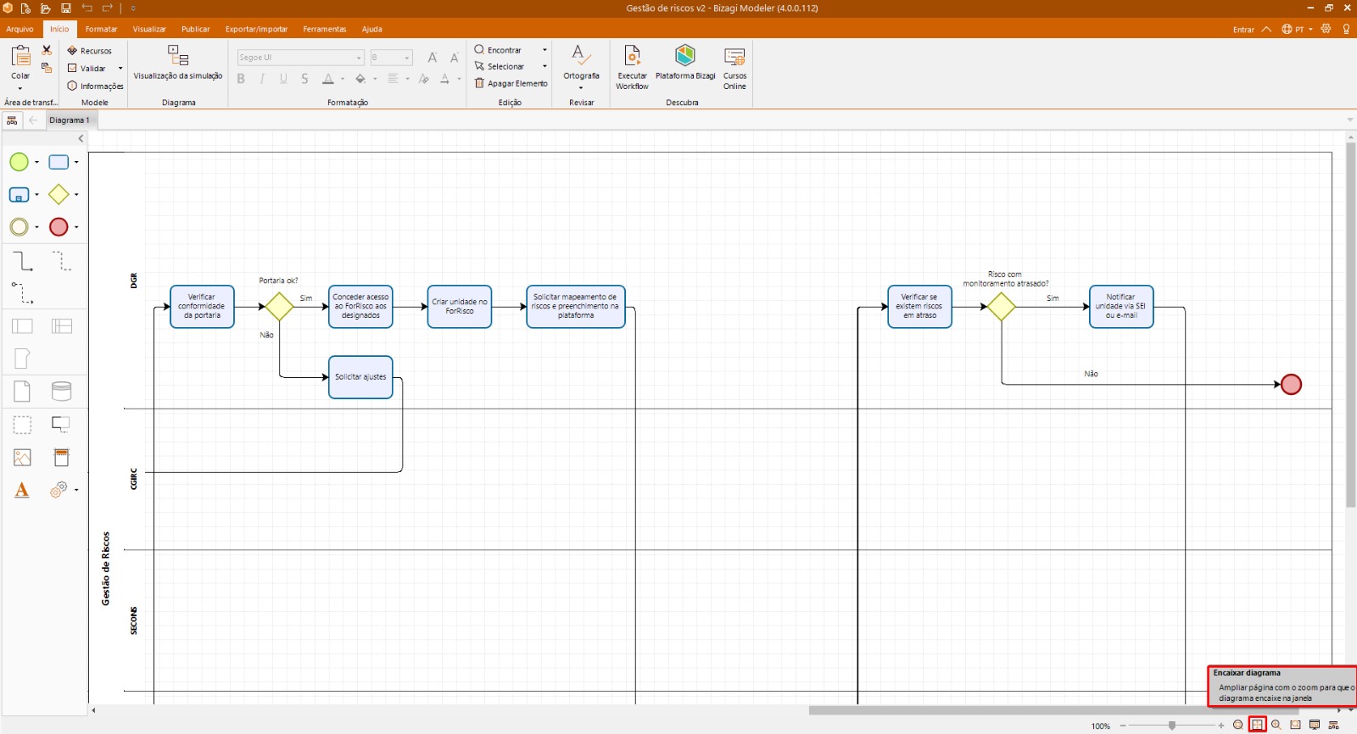Expand the Colar paste dropdown arrow

pyautogui.click(x=20, y=88)
